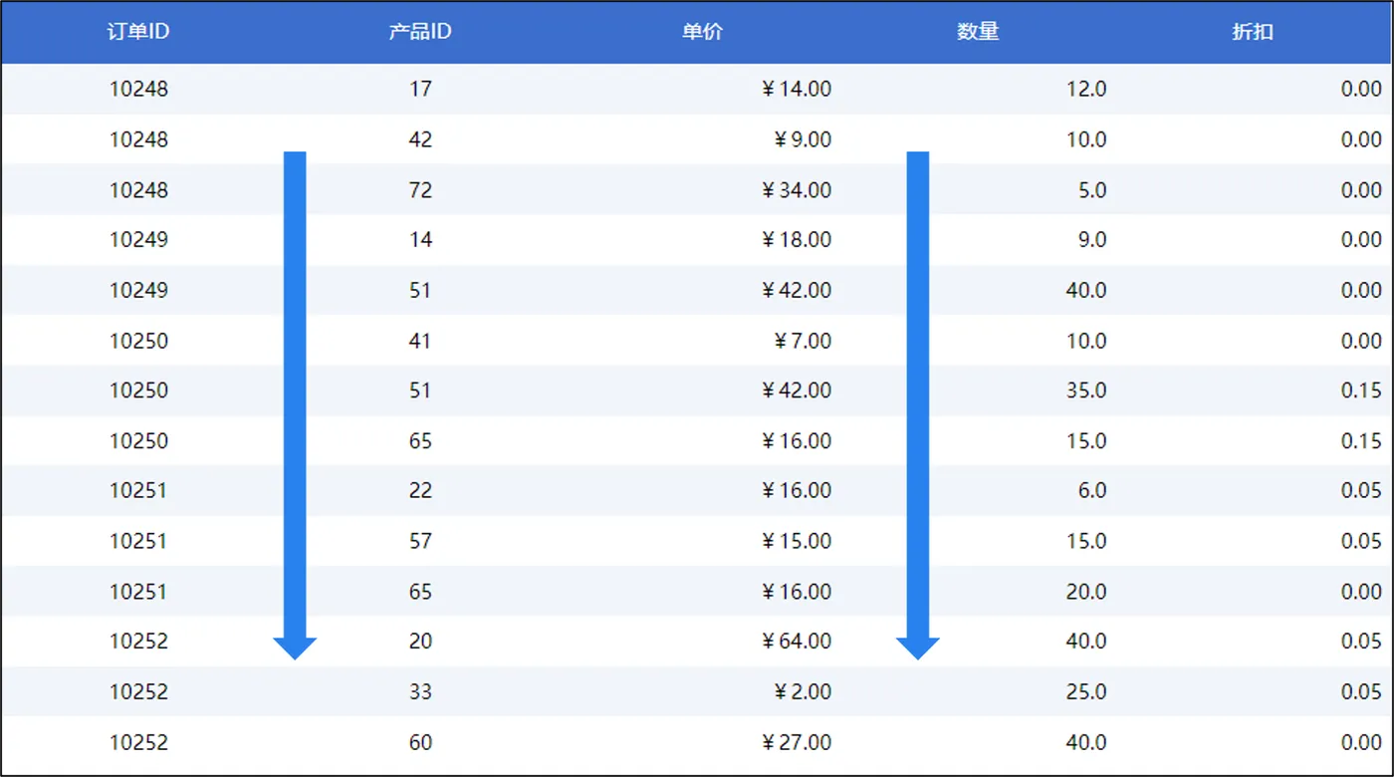Image resolution: width=1394 pixels, height=777 pixels.
Task: Select product ID cell "57"
Action: click(420, 541)
